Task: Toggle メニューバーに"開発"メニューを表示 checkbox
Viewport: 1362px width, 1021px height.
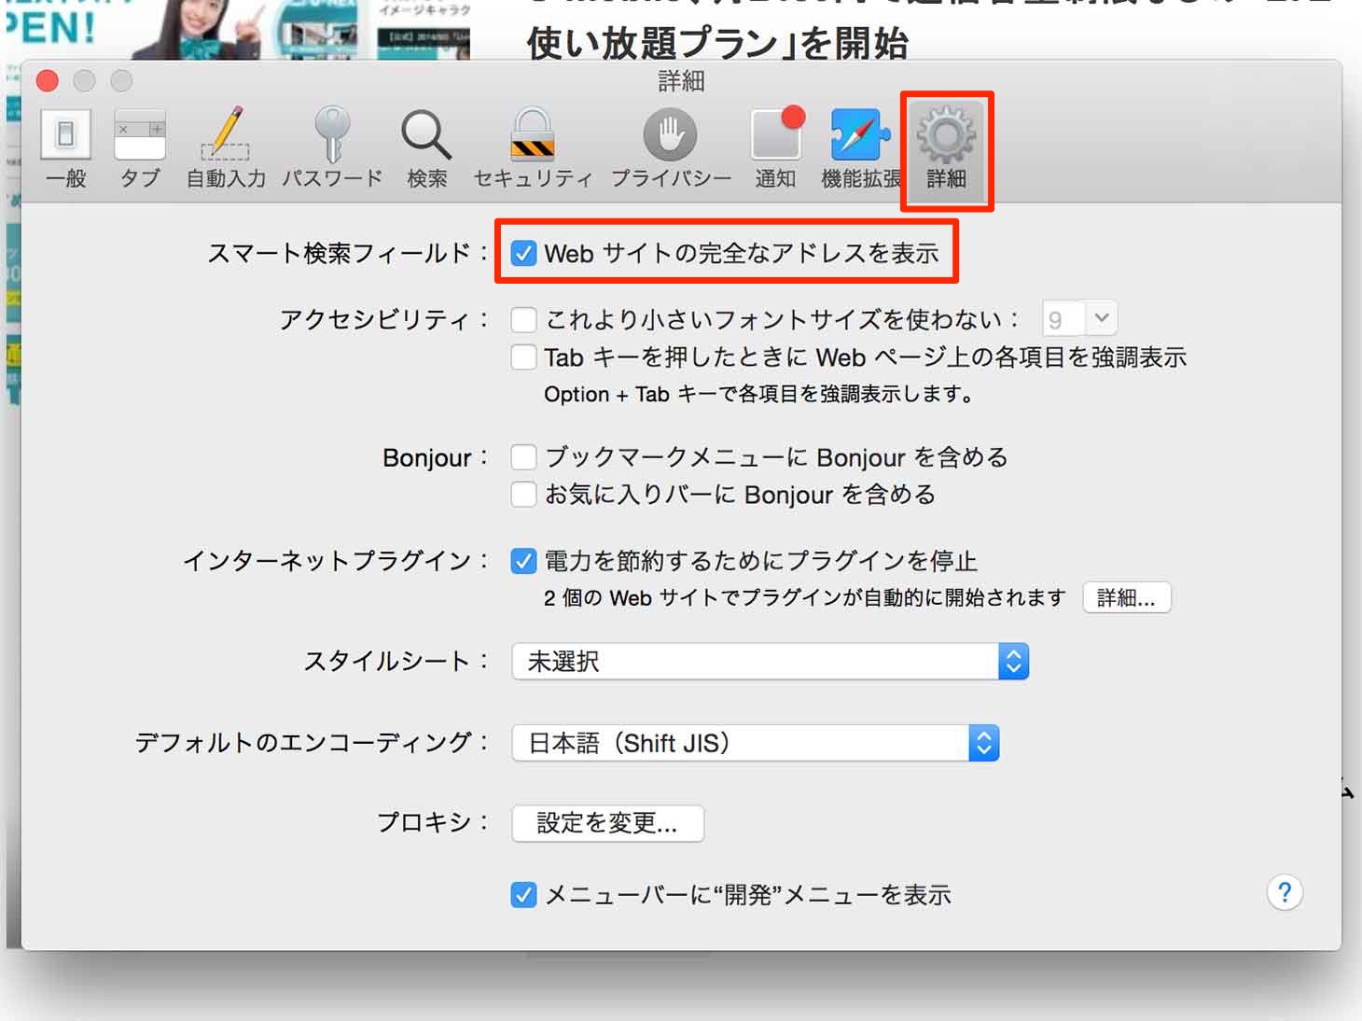Action: [x=523, y=895]
